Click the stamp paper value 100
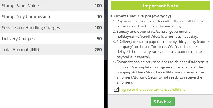Image resolution: width=213 pixels, height=108 pixels. click(98, 6)
